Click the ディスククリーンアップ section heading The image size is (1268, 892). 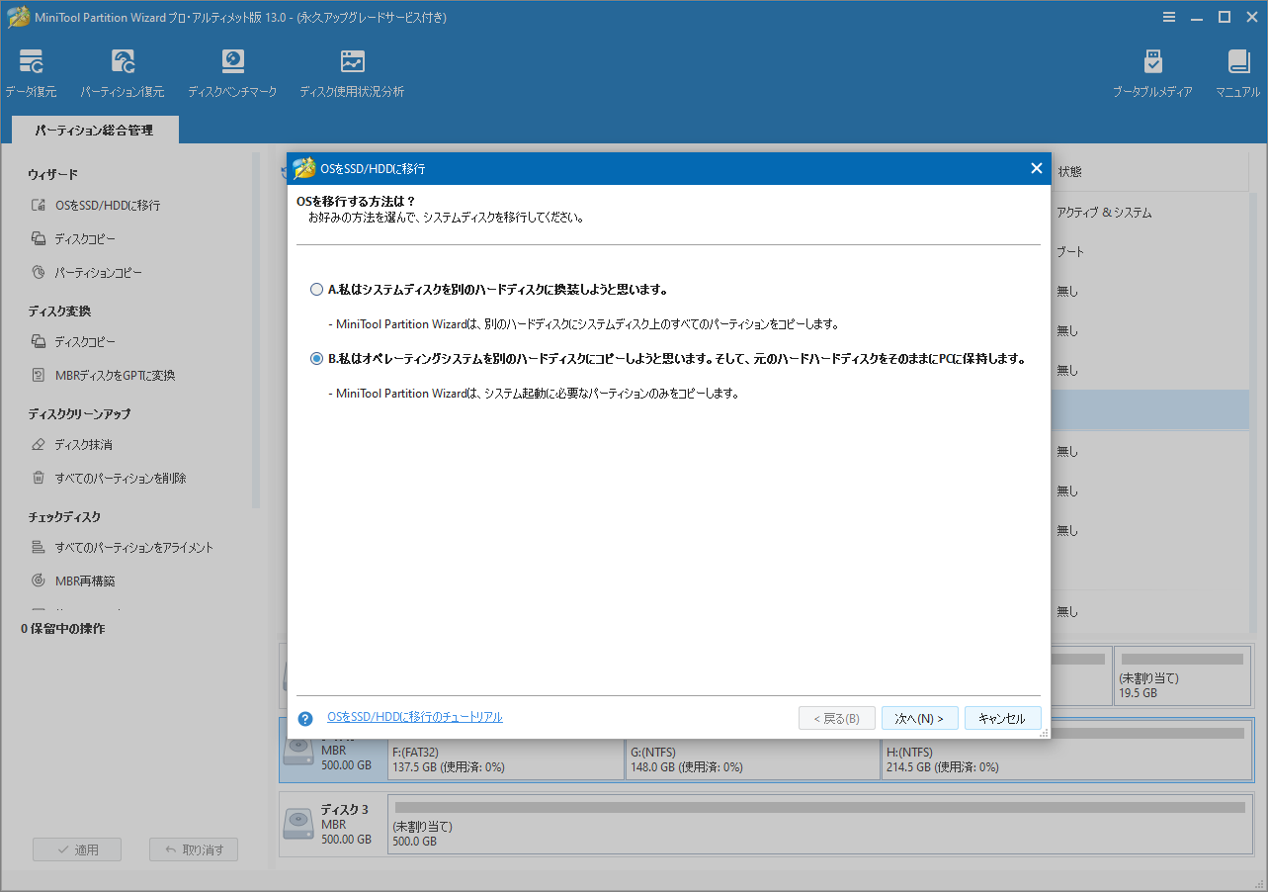tap(79, 413)
